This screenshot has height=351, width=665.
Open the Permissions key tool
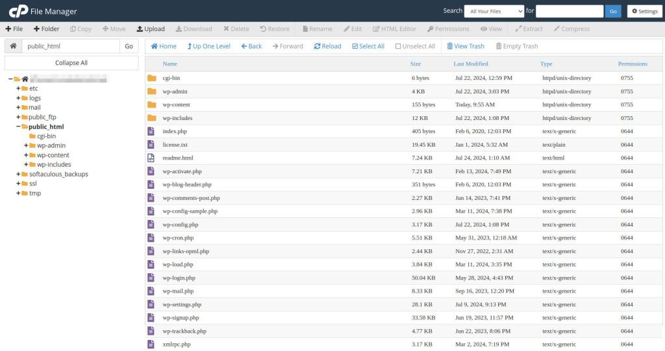(x=448, y=29)
